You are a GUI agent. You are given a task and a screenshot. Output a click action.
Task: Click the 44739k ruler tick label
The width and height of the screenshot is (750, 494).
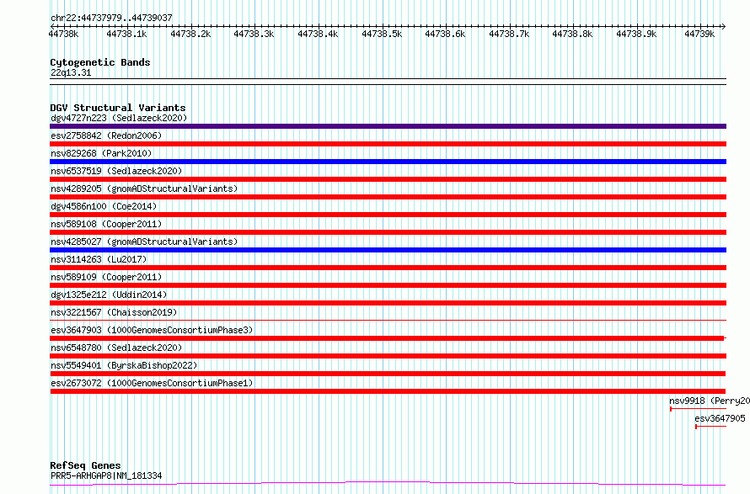click(x=699, y=34)
